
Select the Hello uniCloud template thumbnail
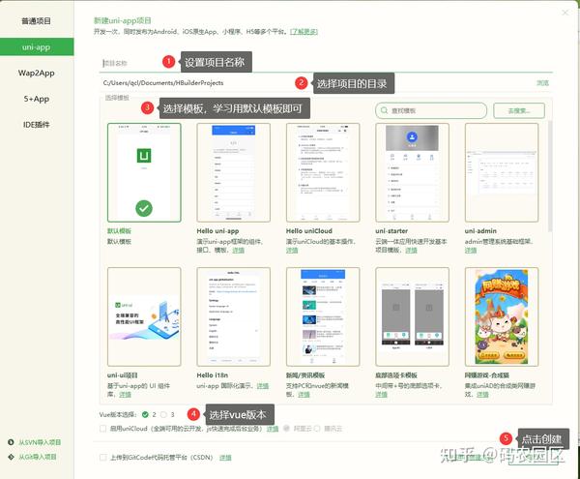(323, 172)
